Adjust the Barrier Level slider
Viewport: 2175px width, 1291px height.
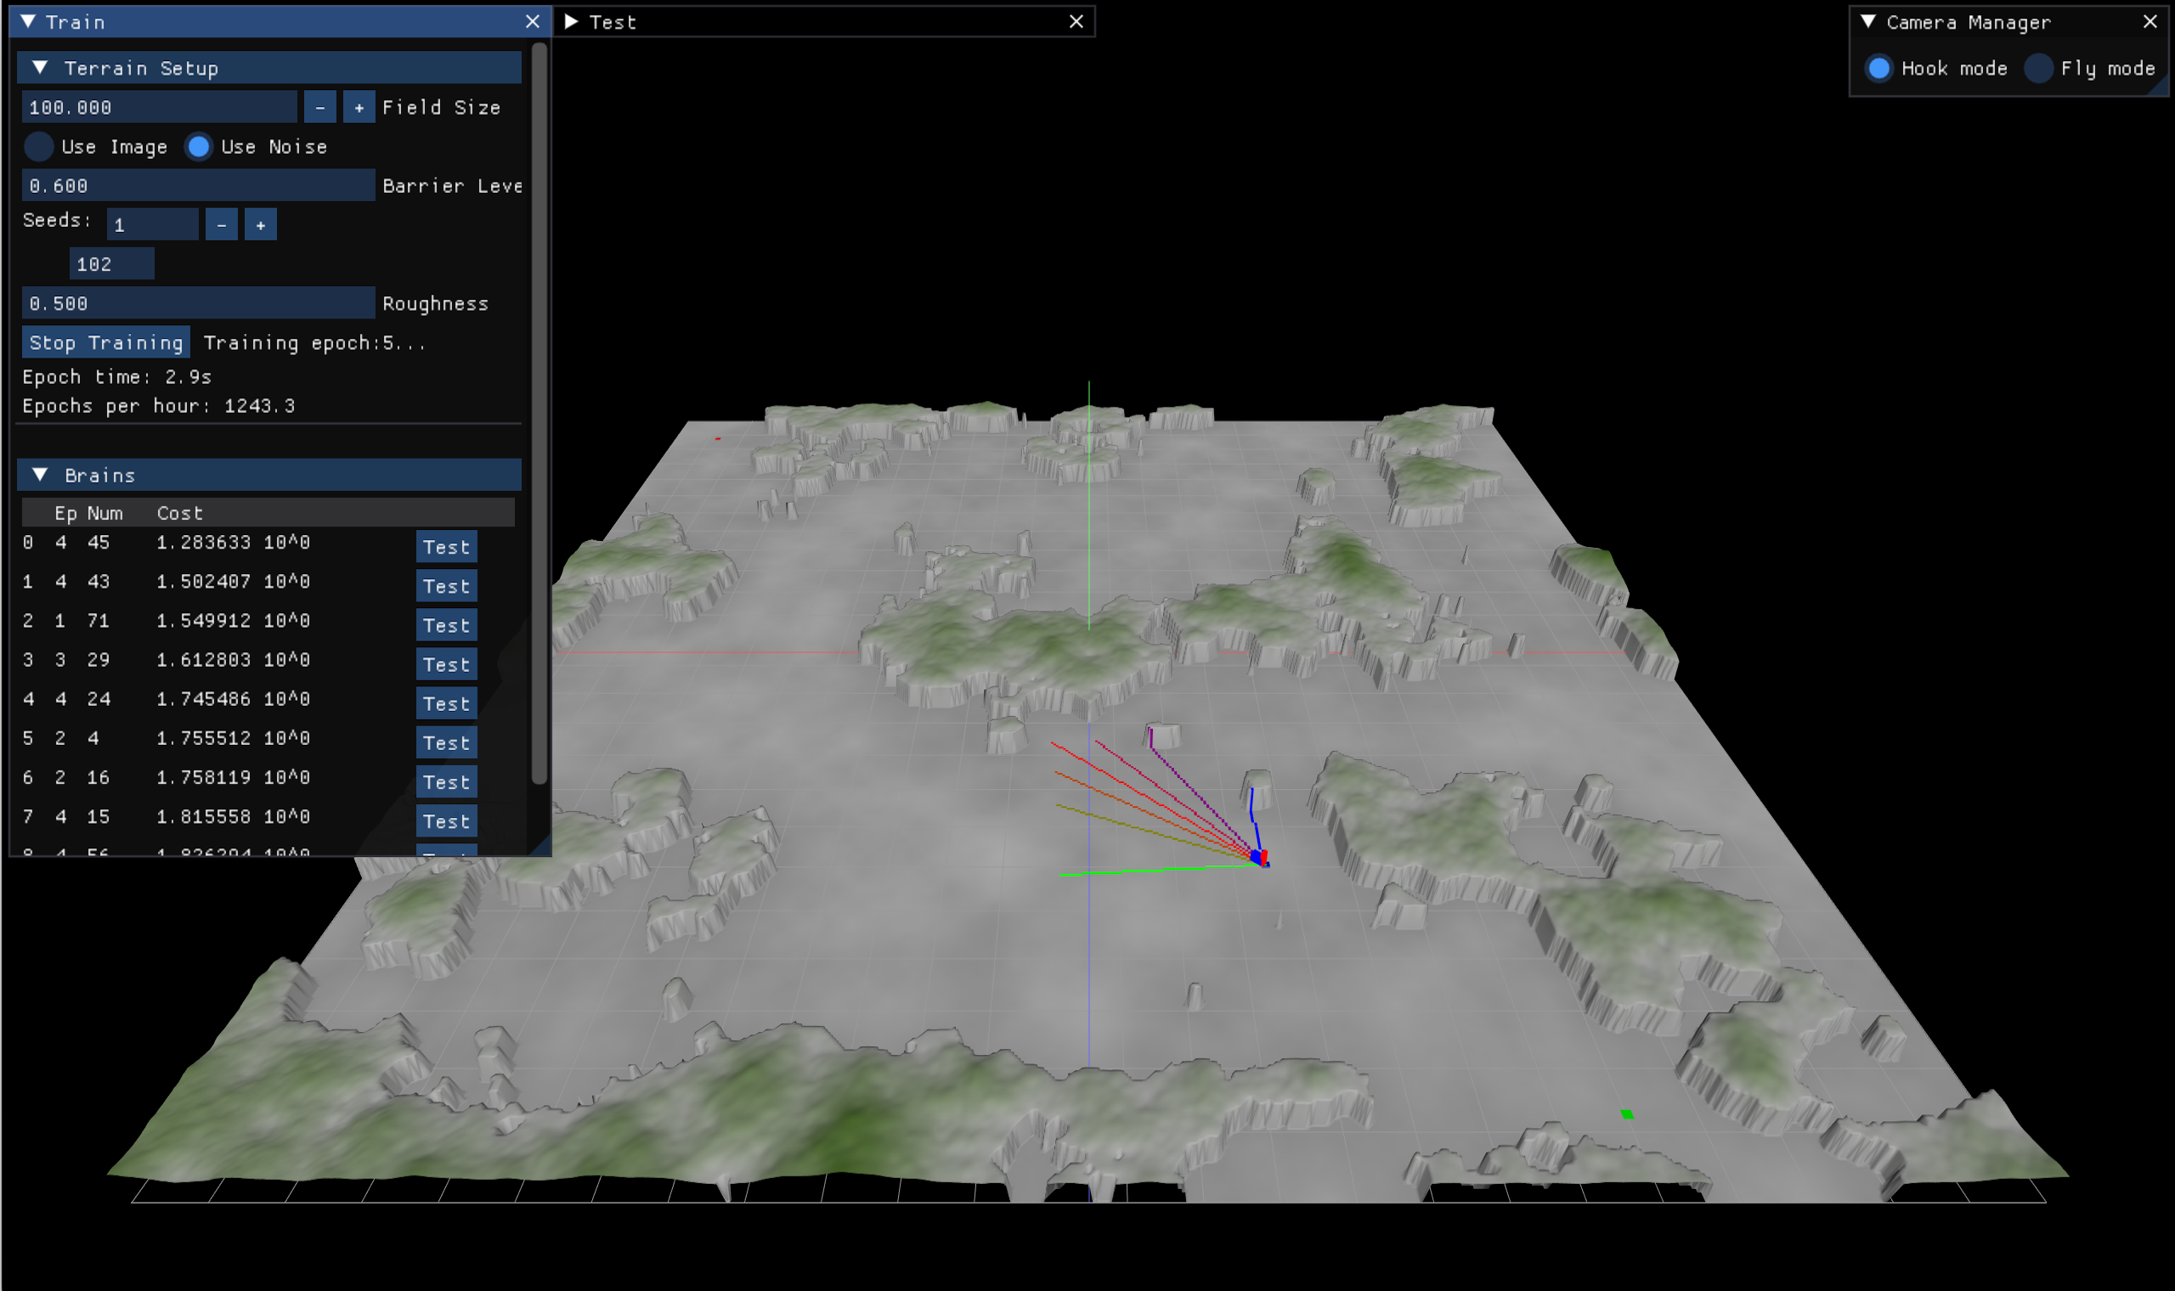click(198, 186)
